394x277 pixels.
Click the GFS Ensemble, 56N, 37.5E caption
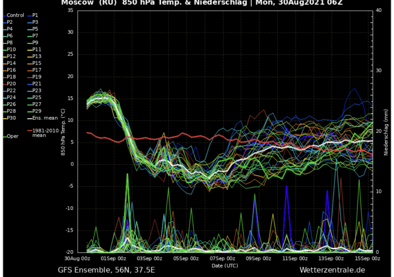(107, 270)
